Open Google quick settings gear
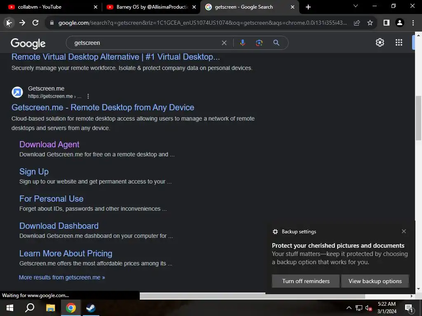 click(380, 42)
